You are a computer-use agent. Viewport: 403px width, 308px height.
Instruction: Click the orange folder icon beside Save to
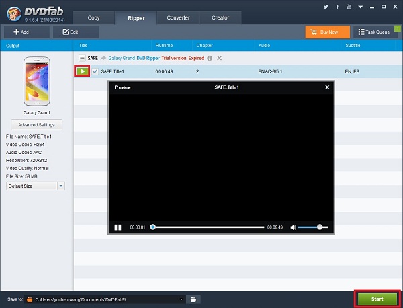(x=30, y=299)
